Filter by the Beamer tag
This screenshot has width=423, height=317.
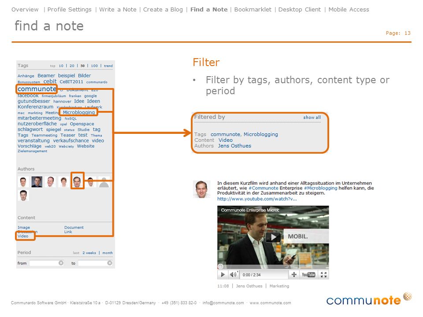tap(46, 76)
